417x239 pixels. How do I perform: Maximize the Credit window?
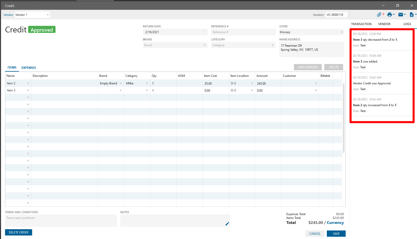[x=397, y=6]
